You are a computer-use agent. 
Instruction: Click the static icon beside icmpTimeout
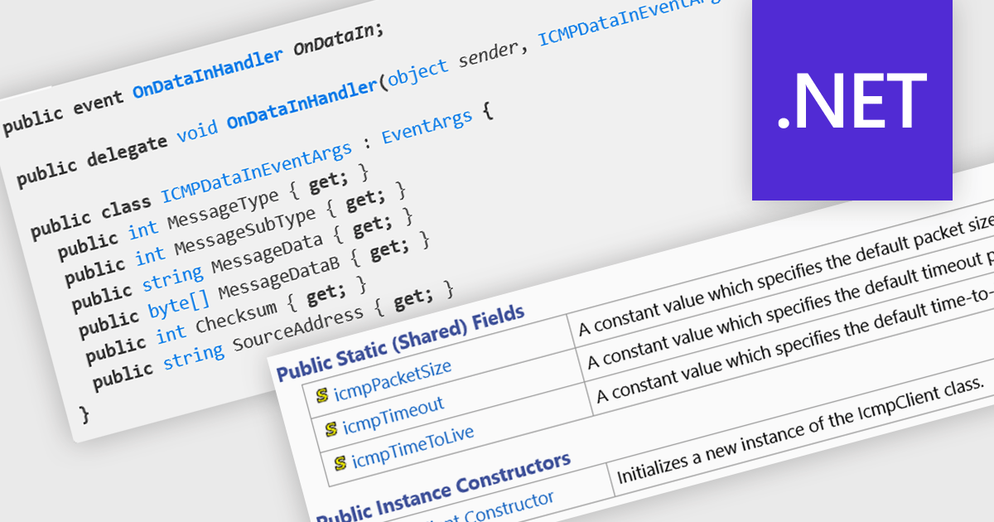(331, 428)
